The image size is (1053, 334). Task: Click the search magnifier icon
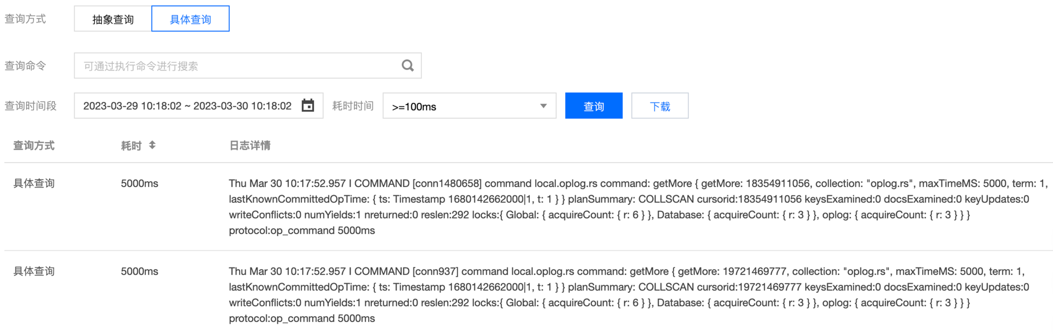coord(407,66)
